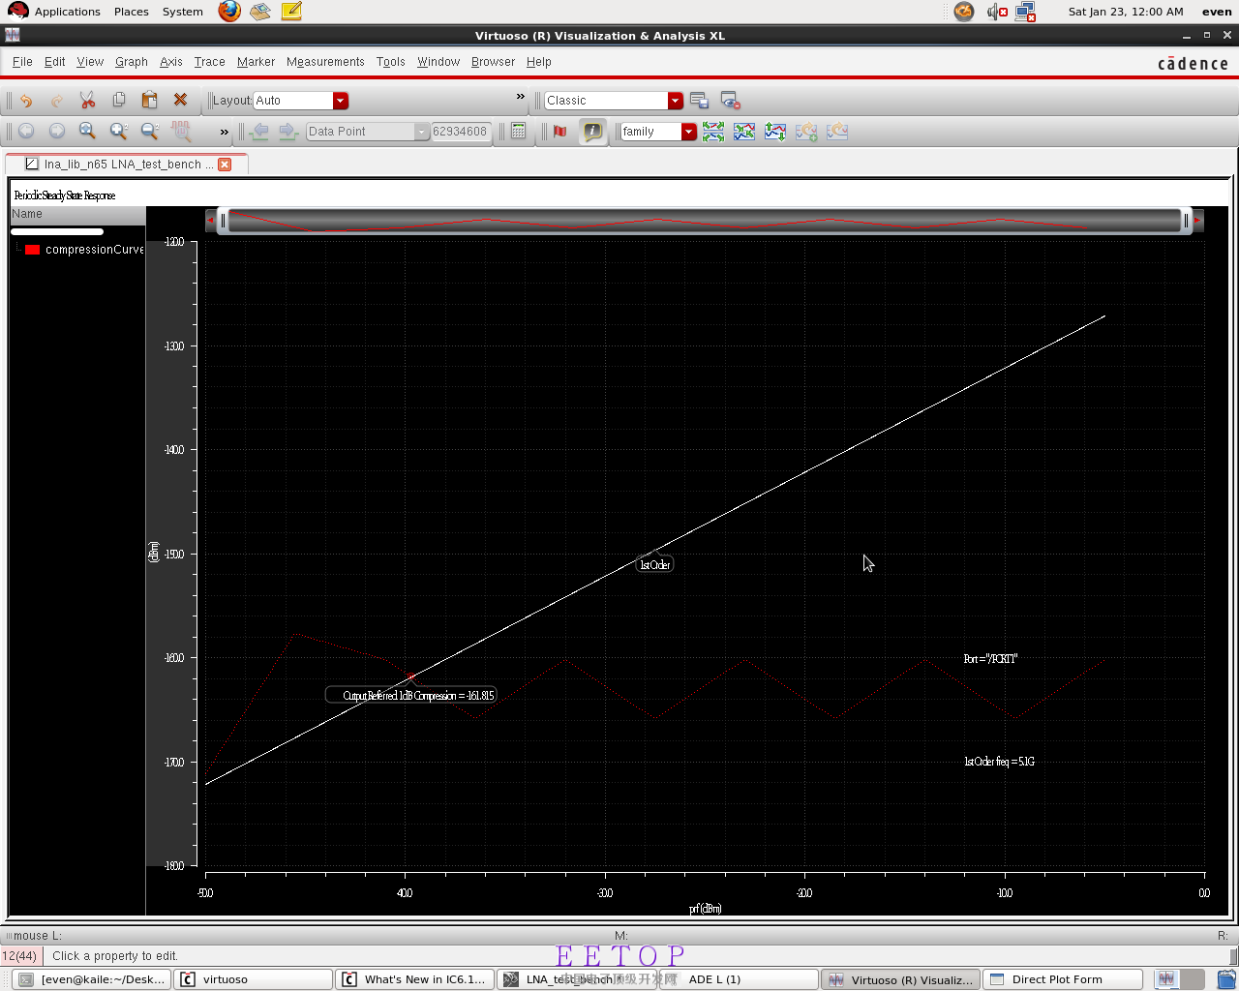The image size is (1239, 991).
Task: Click the last reload graph icon
Action: pos(837,132)
